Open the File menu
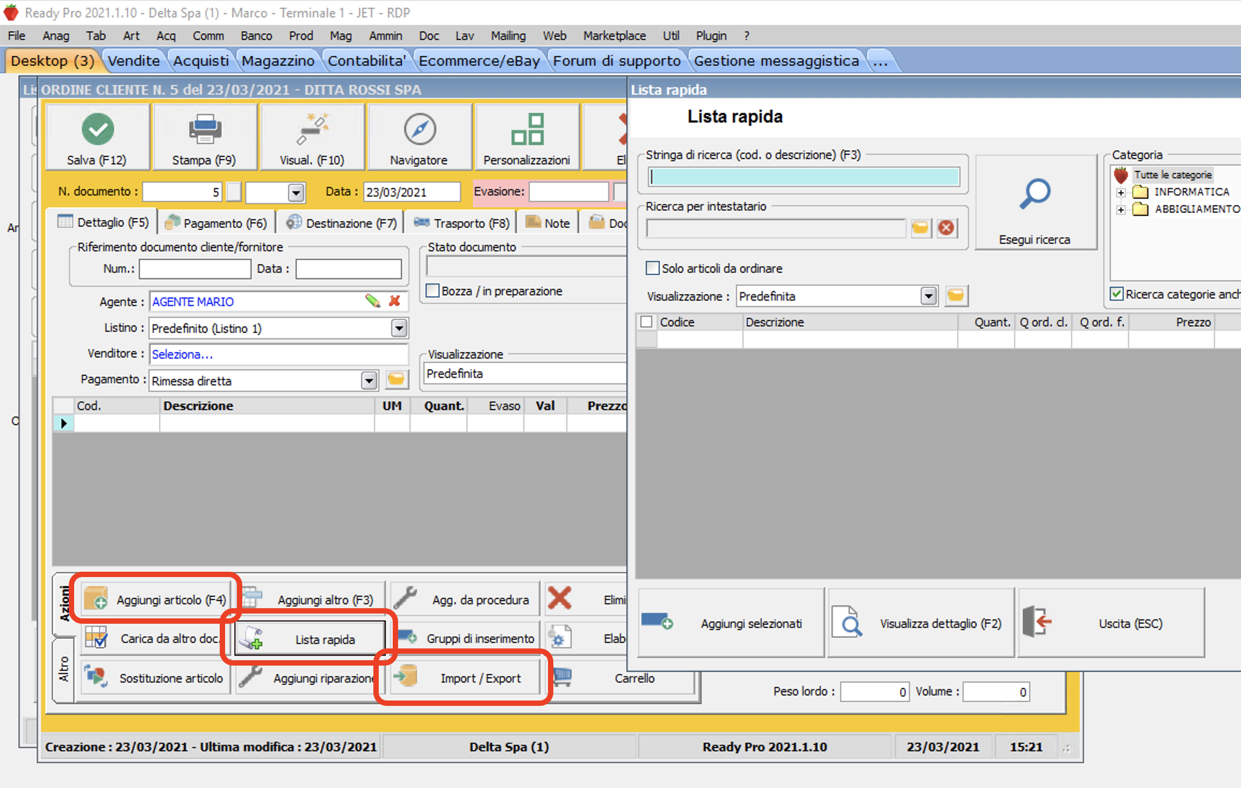 click(16, 35)
